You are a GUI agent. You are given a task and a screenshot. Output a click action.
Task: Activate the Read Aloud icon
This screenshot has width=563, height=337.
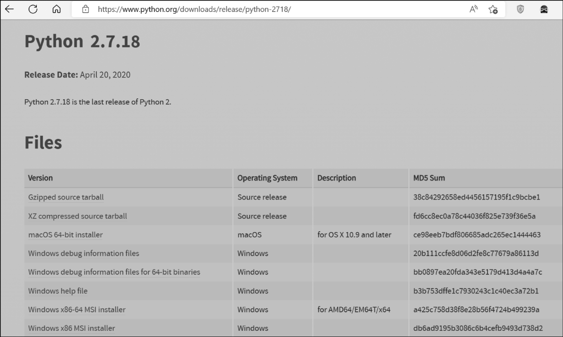pos(474,9)
